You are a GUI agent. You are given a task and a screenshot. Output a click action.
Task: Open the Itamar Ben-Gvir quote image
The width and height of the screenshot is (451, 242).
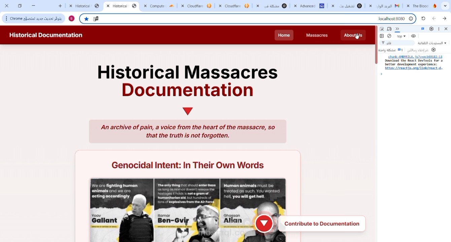coord(187,210)
